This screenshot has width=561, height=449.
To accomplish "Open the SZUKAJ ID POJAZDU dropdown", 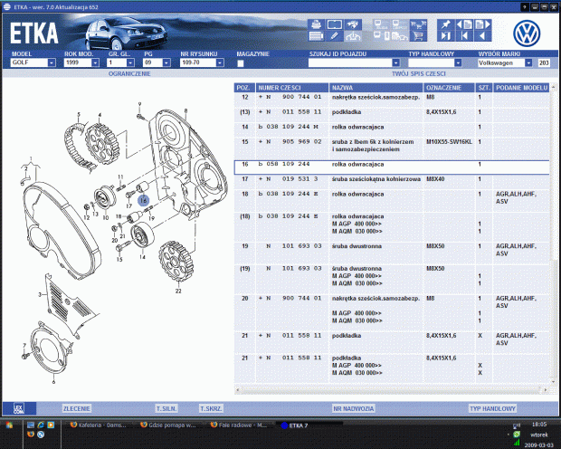I will [x=395, y=62].
